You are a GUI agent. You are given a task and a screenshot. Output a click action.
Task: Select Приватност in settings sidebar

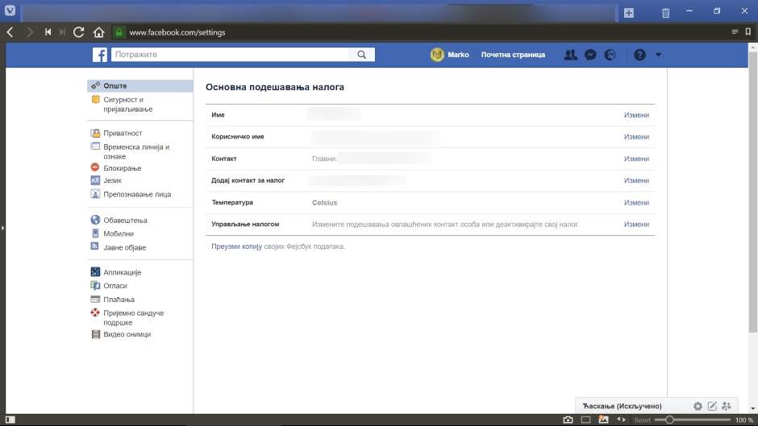122,133
